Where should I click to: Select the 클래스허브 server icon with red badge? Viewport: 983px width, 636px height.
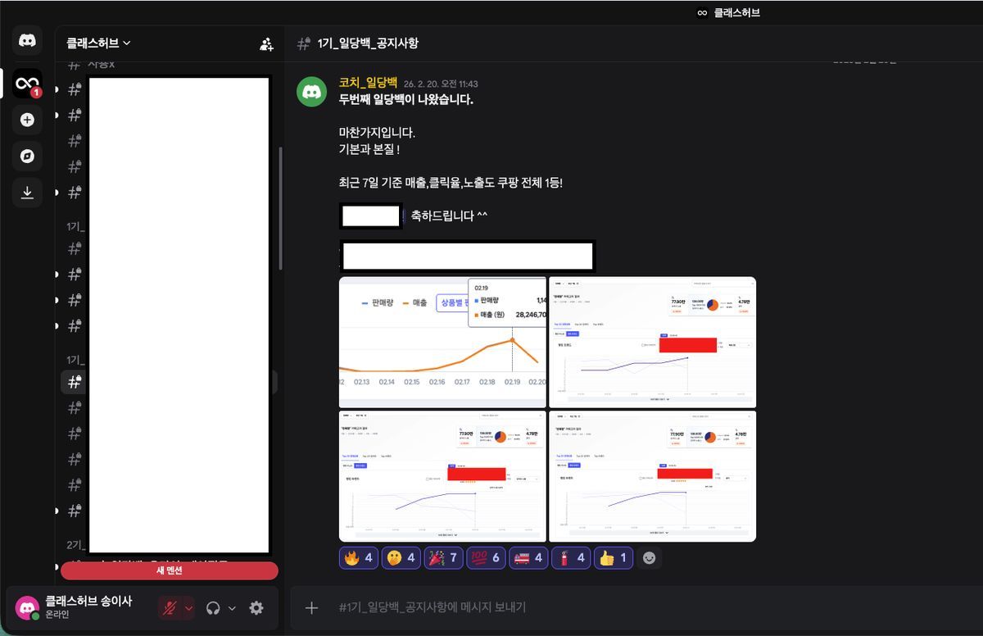(x=27, y=83)
